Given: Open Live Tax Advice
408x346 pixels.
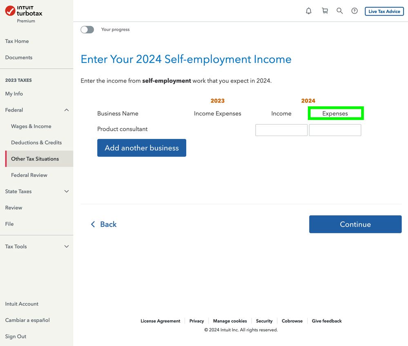Looking at the screenshot, I should [x=383, y=11].
